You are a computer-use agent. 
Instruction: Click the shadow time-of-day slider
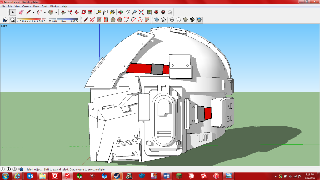click(63, 20)
